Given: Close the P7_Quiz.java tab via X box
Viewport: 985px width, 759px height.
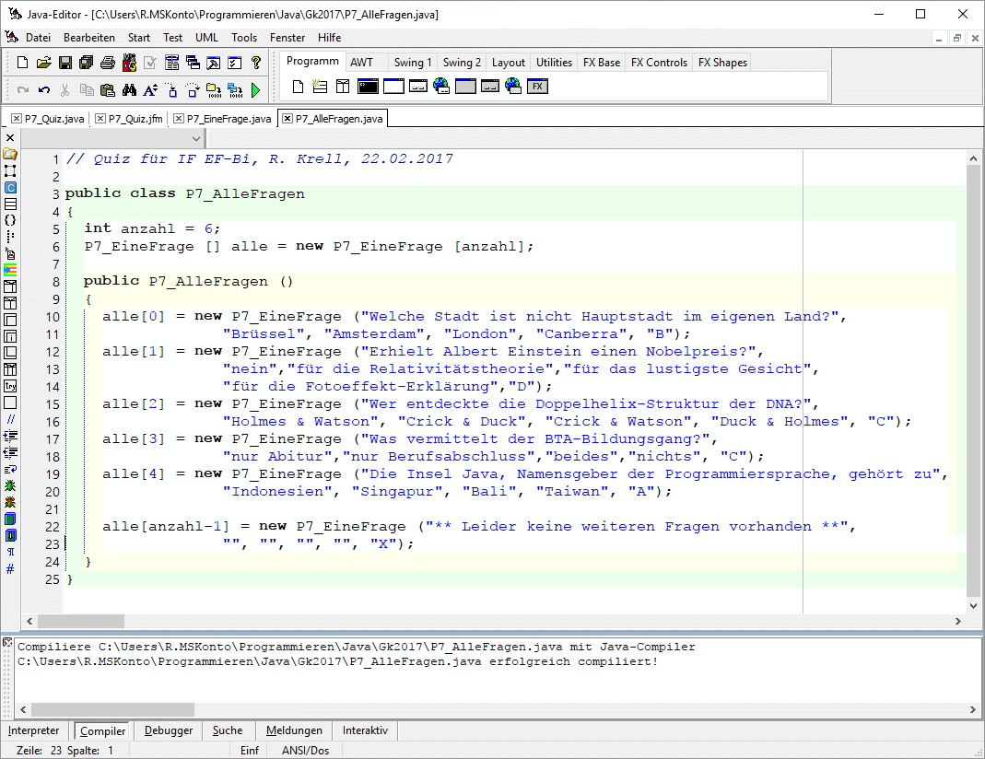Looking at the screenshot, I should point(17,119).
